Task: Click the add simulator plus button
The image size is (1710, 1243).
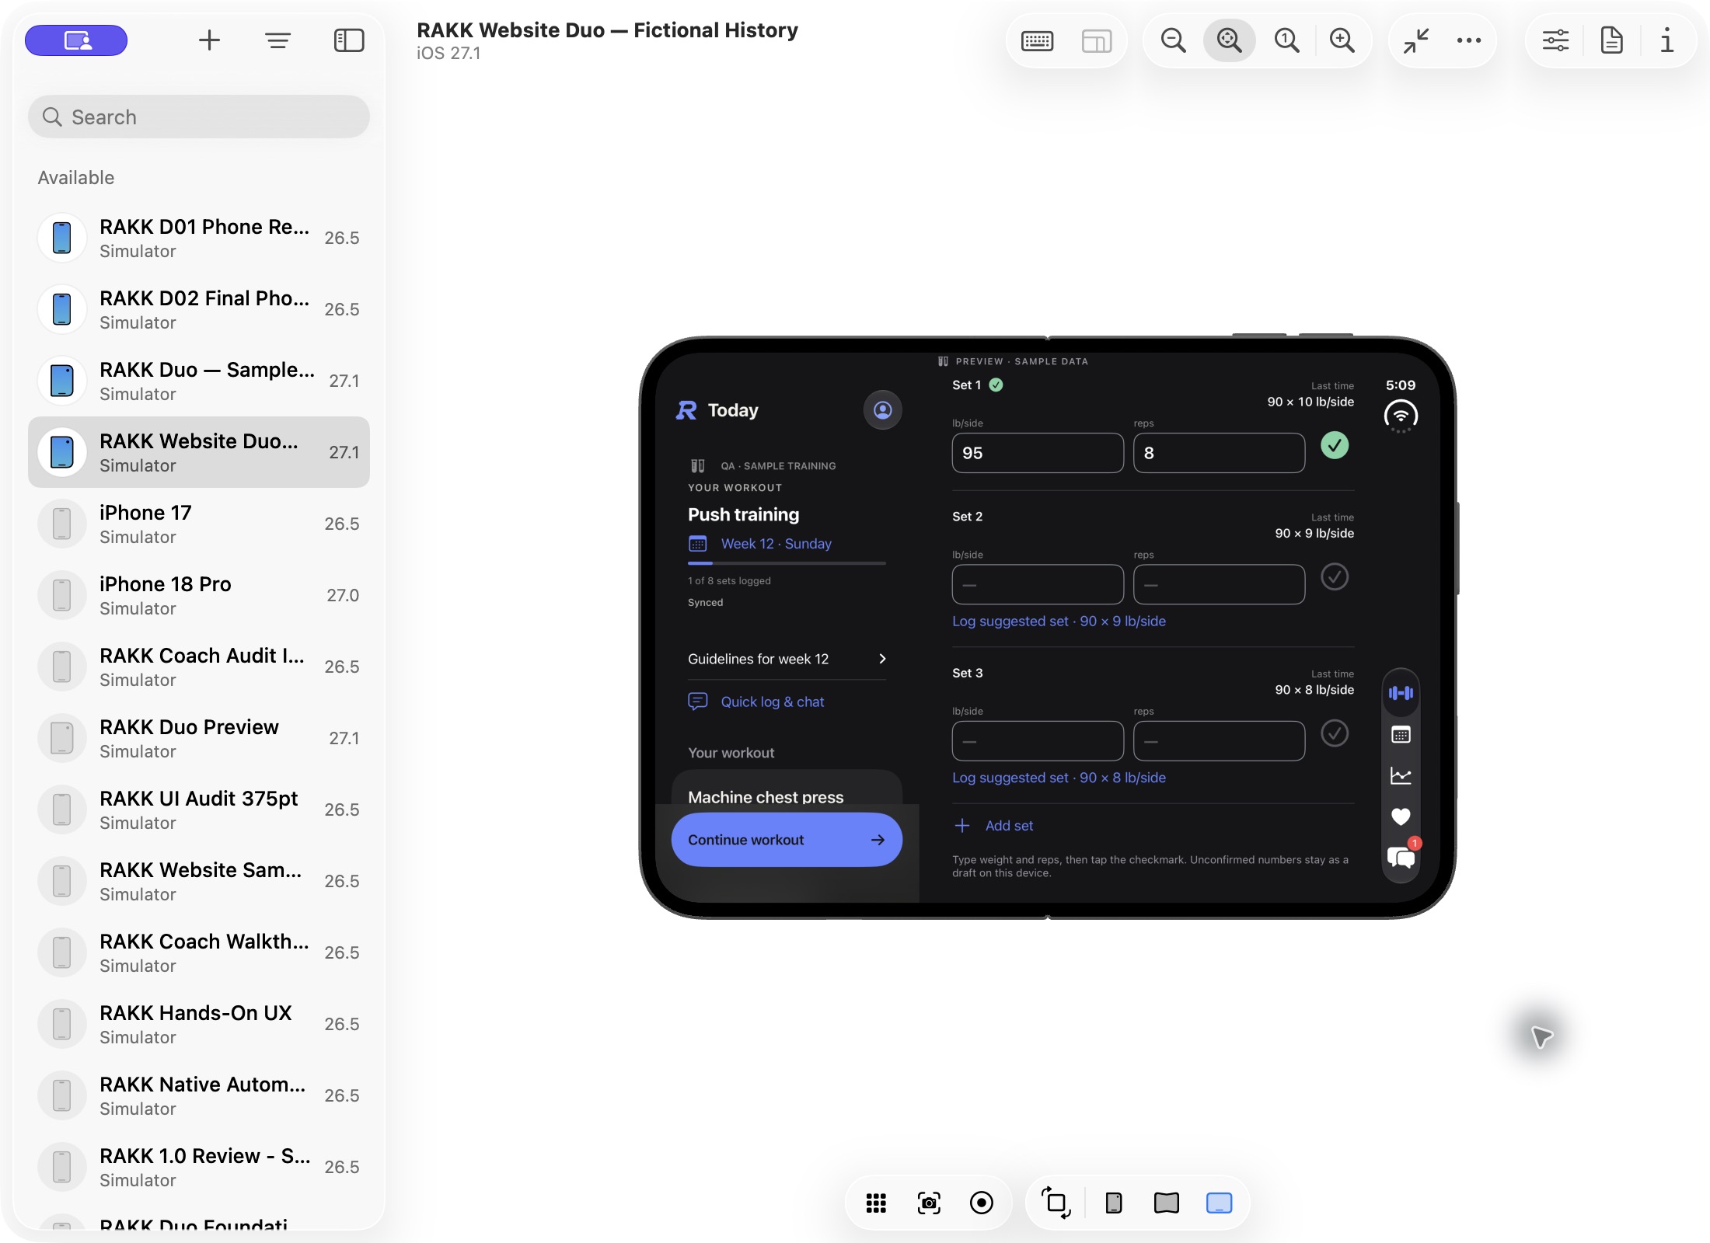Action: (x=209, y=40)
